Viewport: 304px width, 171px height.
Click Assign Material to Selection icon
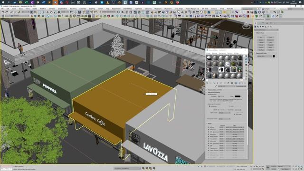pos(214,83)
